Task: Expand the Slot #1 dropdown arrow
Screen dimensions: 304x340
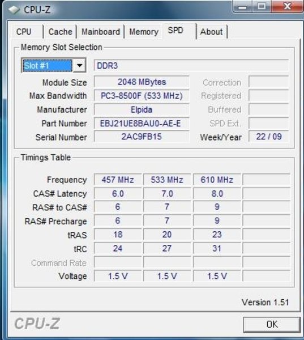Action: 79,65
